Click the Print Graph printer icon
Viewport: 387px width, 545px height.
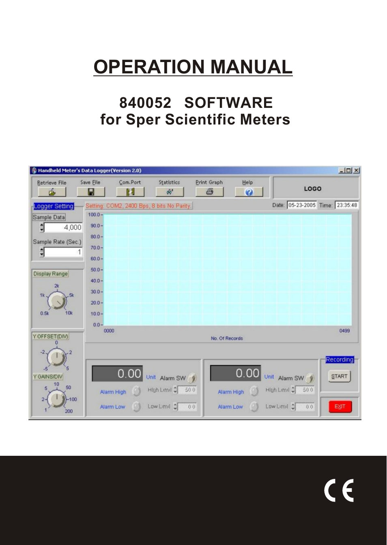[x=209, y=191]
